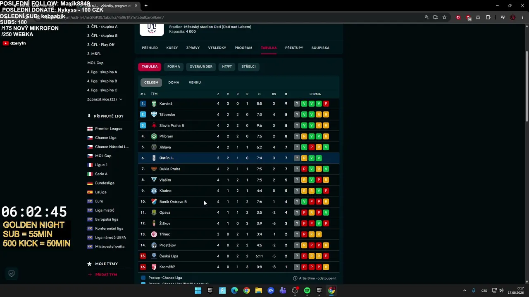Click the Karviná team logo

[154, 104]
